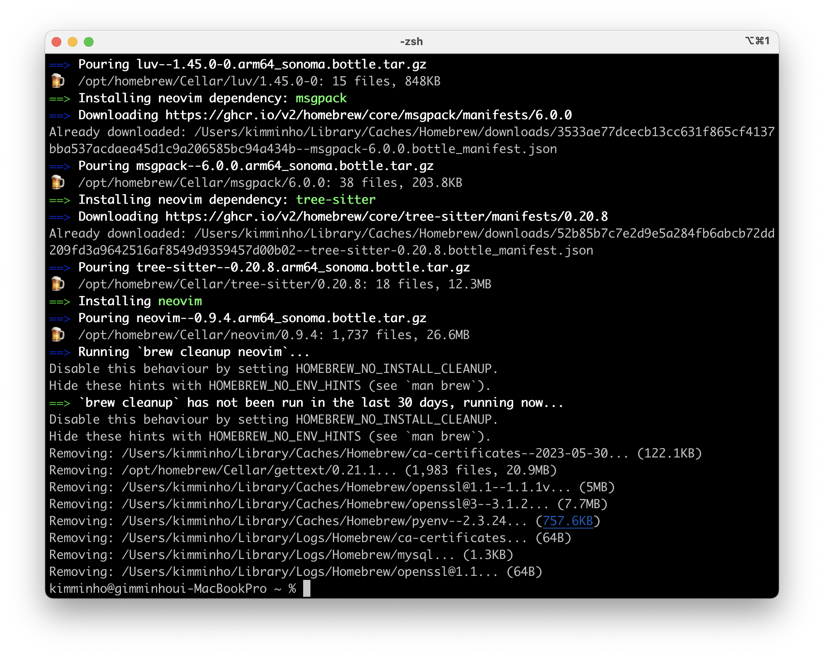Click tree-sitter-0.20.8.bottle_manifest.json file name
824x658 pixels.
[452, 250]
